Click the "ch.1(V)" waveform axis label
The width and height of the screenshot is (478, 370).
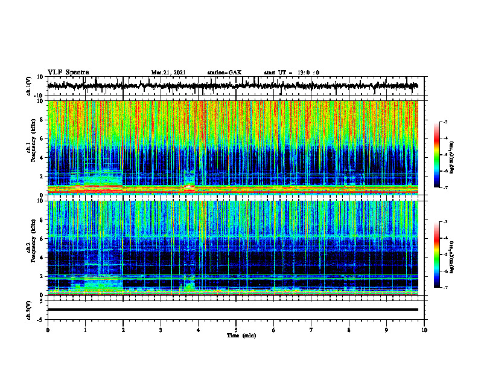click(x=29, y=86)
